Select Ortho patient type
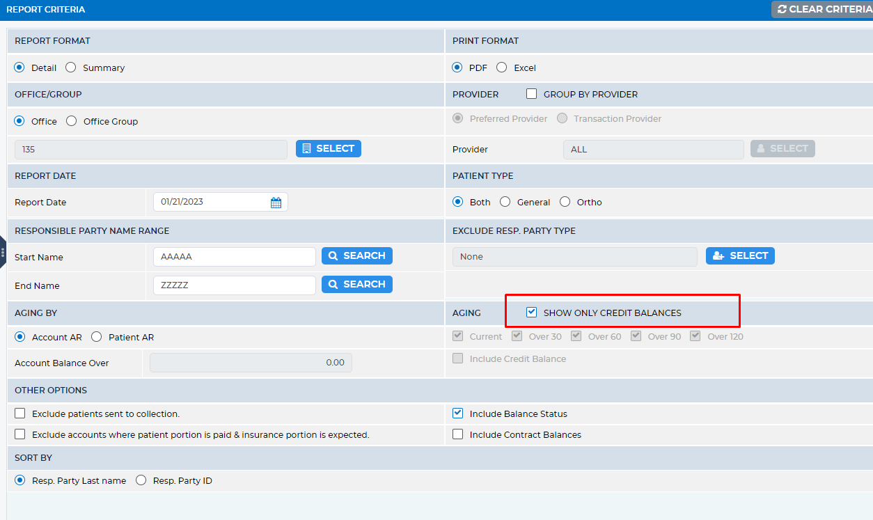Image resolution: width=873 pixels, height=520 pixels. pos(565,202)
